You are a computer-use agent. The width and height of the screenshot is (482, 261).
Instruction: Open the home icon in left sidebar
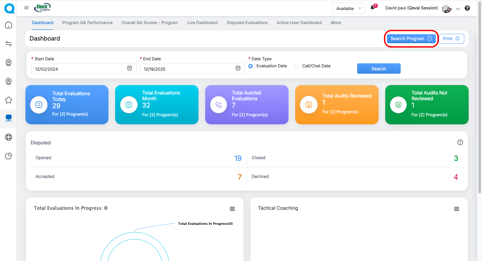point(9,25)
